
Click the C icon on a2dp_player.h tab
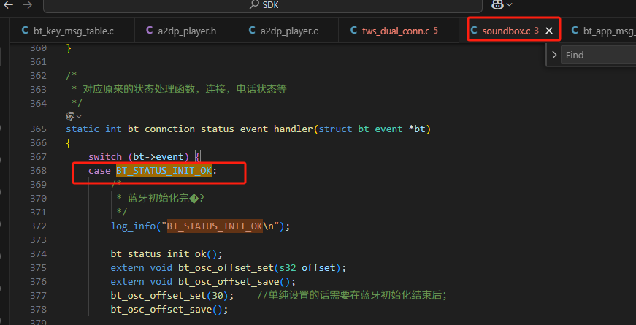149,31
